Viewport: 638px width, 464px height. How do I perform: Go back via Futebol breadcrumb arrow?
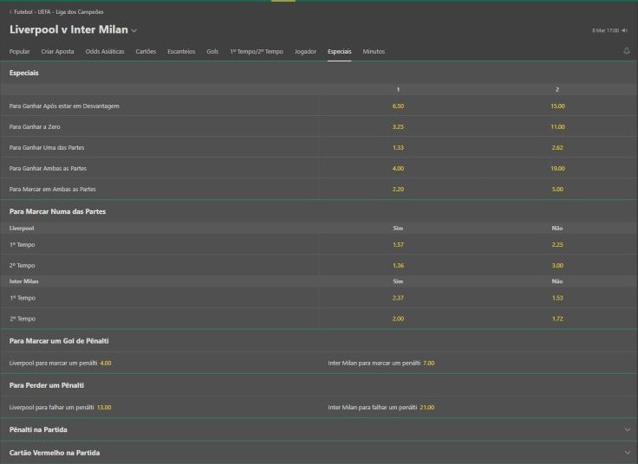click(10, 12)
